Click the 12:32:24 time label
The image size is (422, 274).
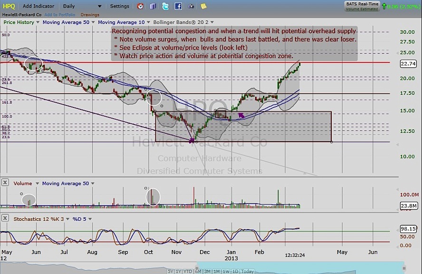[x=295, y=255]
